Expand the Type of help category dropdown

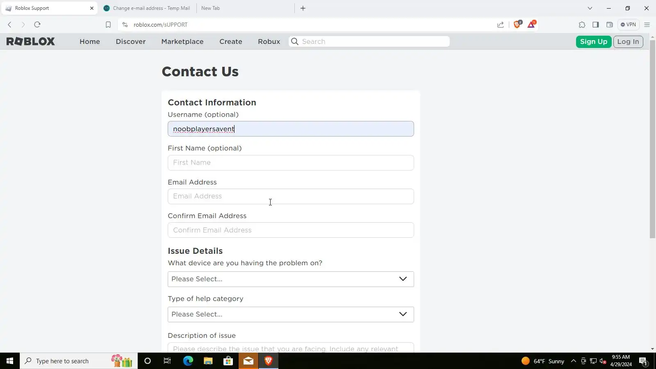(291, 314)
